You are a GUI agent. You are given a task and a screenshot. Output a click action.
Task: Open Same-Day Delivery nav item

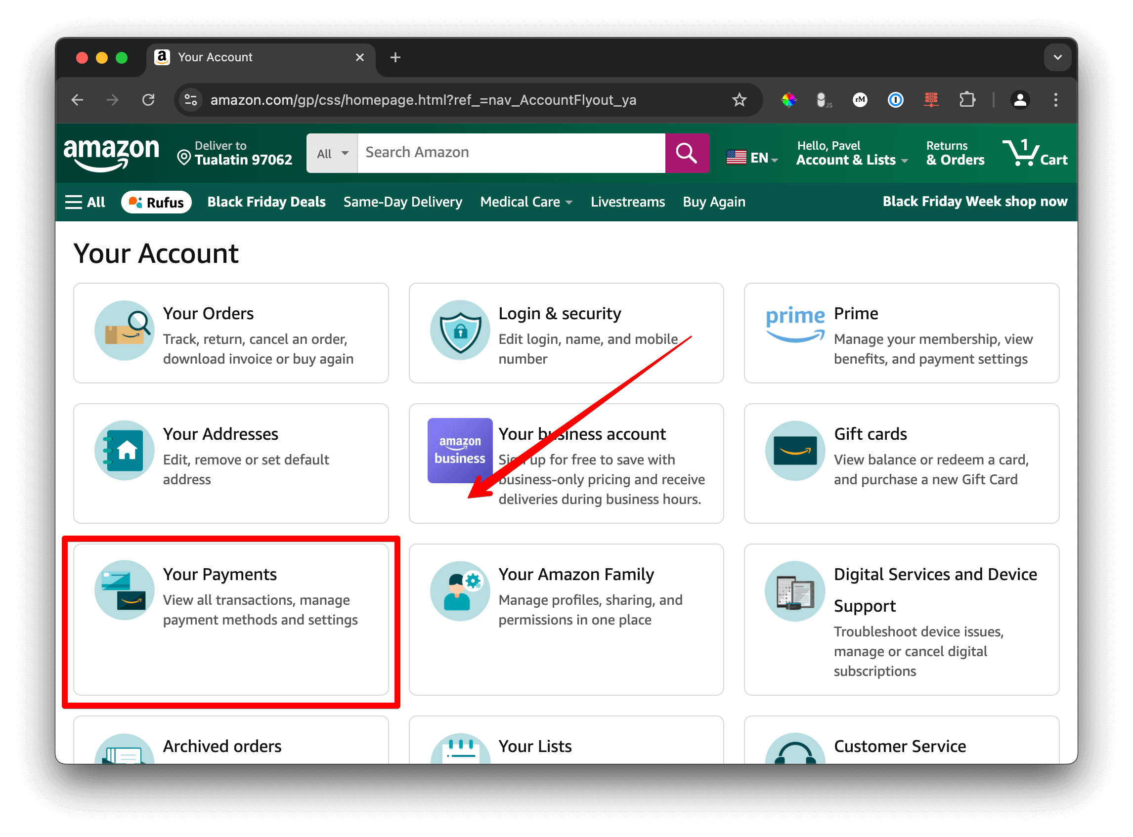point(402,202)
